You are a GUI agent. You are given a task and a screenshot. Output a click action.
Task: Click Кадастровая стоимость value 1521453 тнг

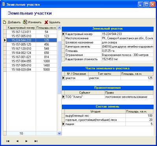pyautogui.click(x=127, y=59)
